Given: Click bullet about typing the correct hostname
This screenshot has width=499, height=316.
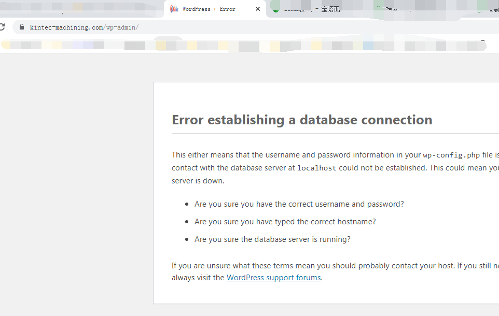Looking at the screenshot, I should pos(285,222).
